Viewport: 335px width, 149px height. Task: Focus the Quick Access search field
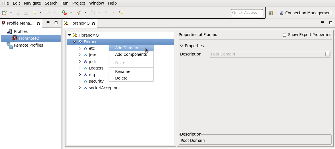coord(247,13)
